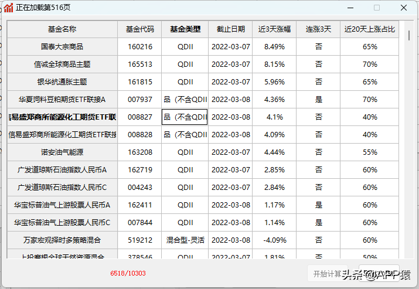Click fund code 004243
The height and width of the screenshot is (289, 419).
tap(139, 188)
